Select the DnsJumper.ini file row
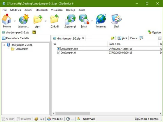Screen dimensions: 163x122 [109, 53]
